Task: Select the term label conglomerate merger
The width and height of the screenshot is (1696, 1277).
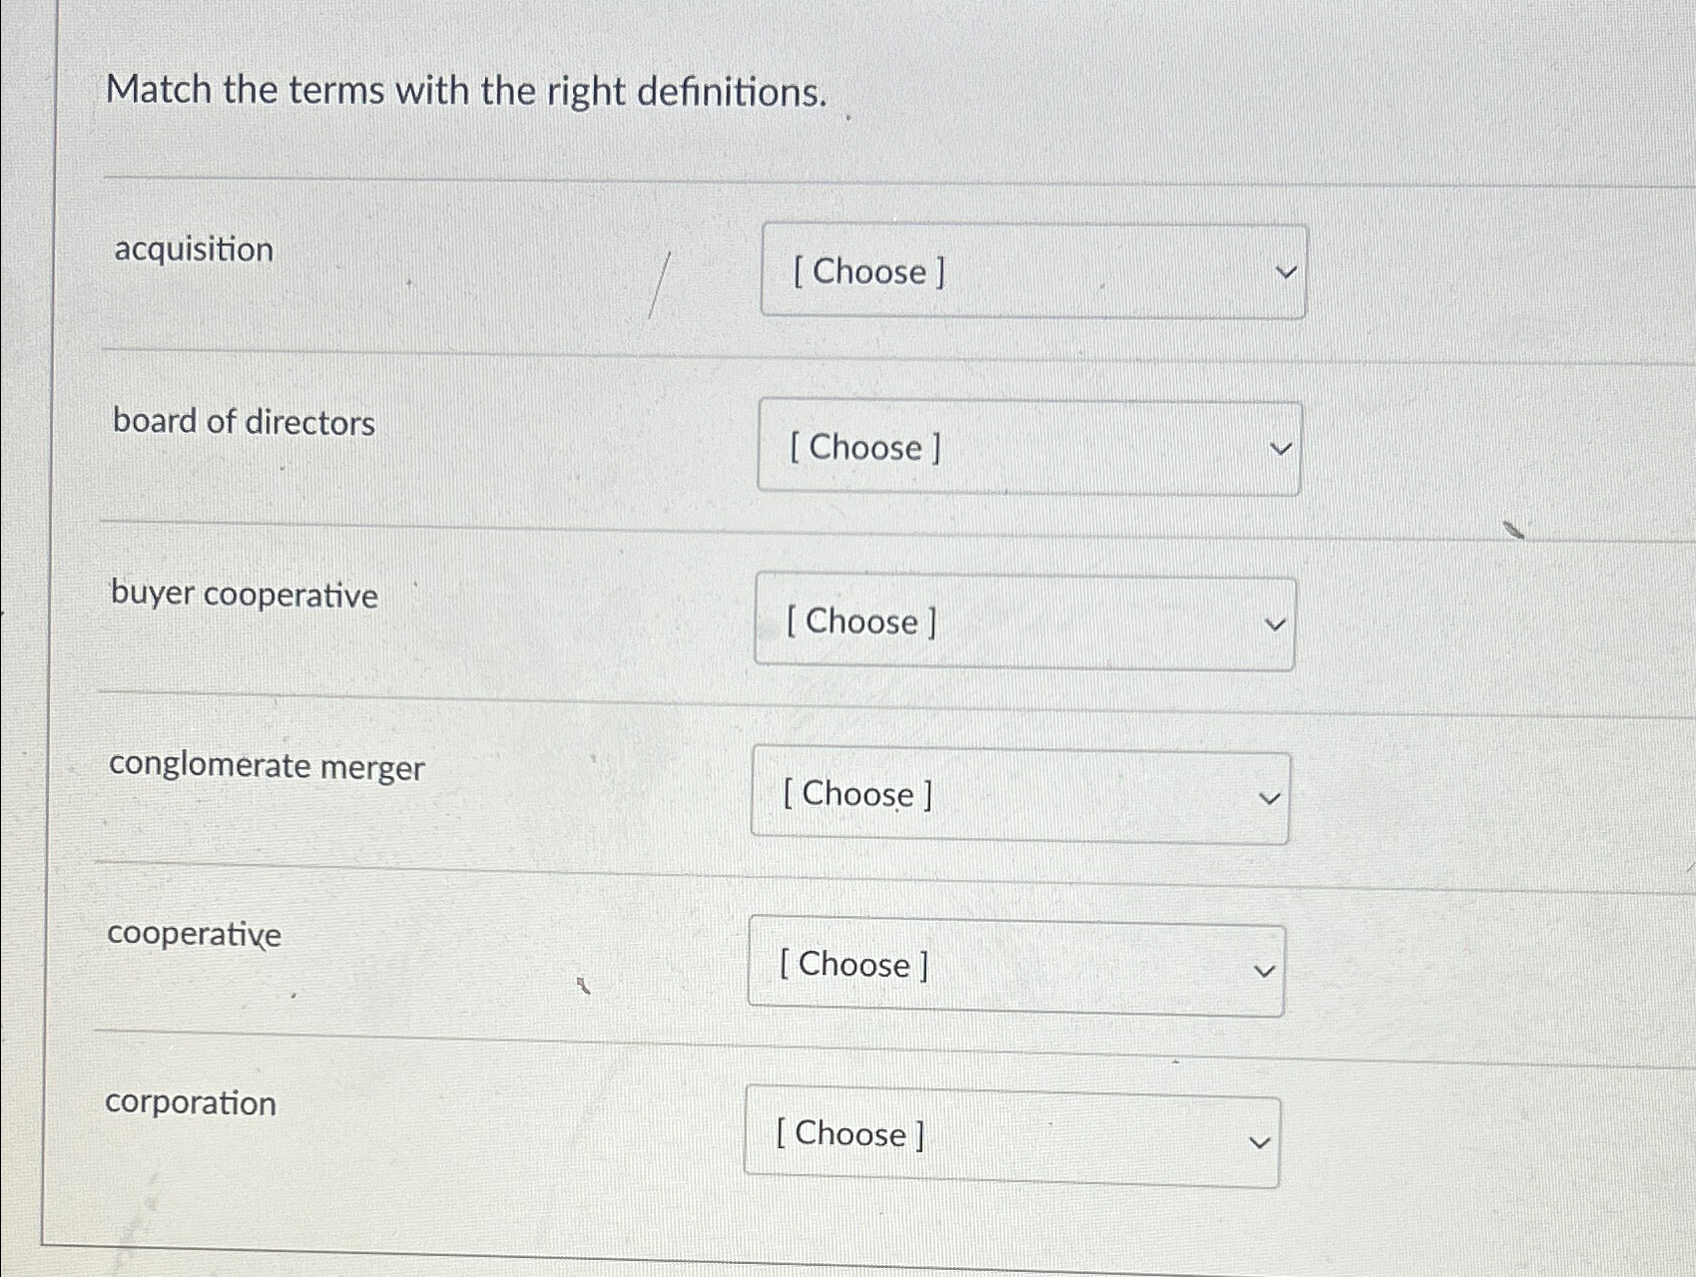Action: tap(267, 767)
